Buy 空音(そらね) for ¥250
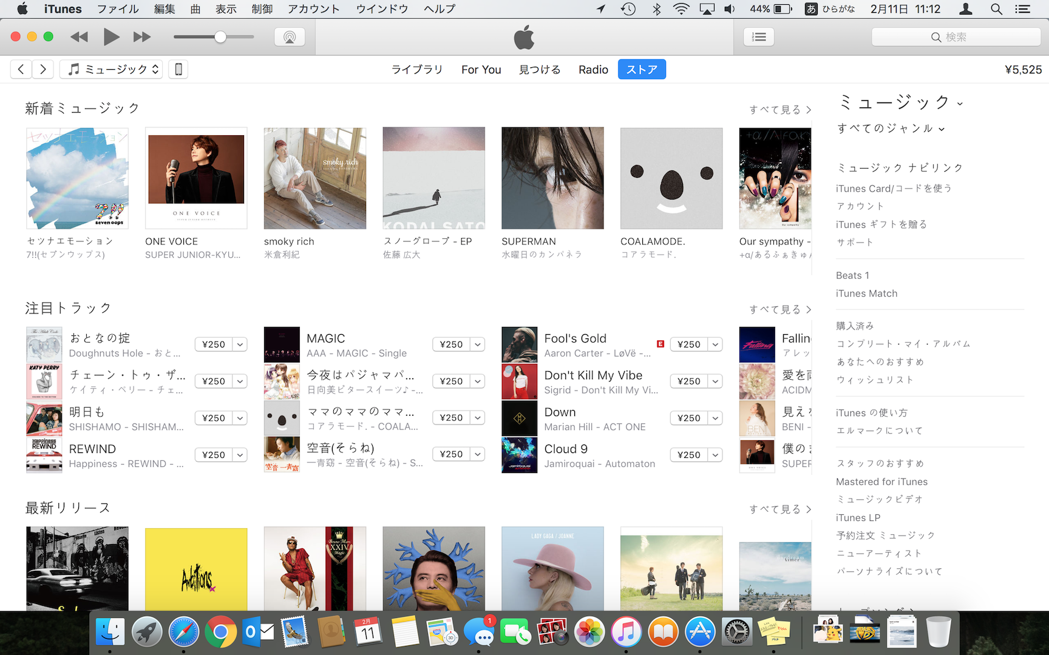 point(452,454)
